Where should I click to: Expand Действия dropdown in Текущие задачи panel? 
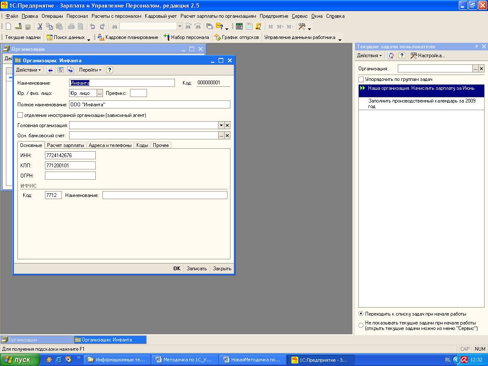(369, 56)
